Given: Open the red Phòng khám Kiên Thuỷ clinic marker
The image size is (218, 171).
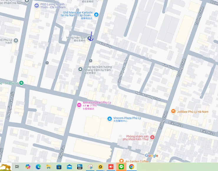Looking at the screenshot, I should coord(153,137).
